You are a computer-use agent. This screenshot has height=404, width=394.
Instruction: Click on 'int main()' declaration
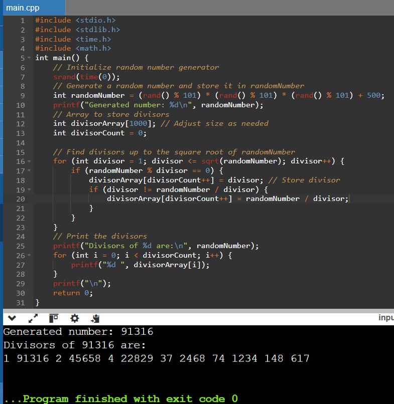point(57,58)
